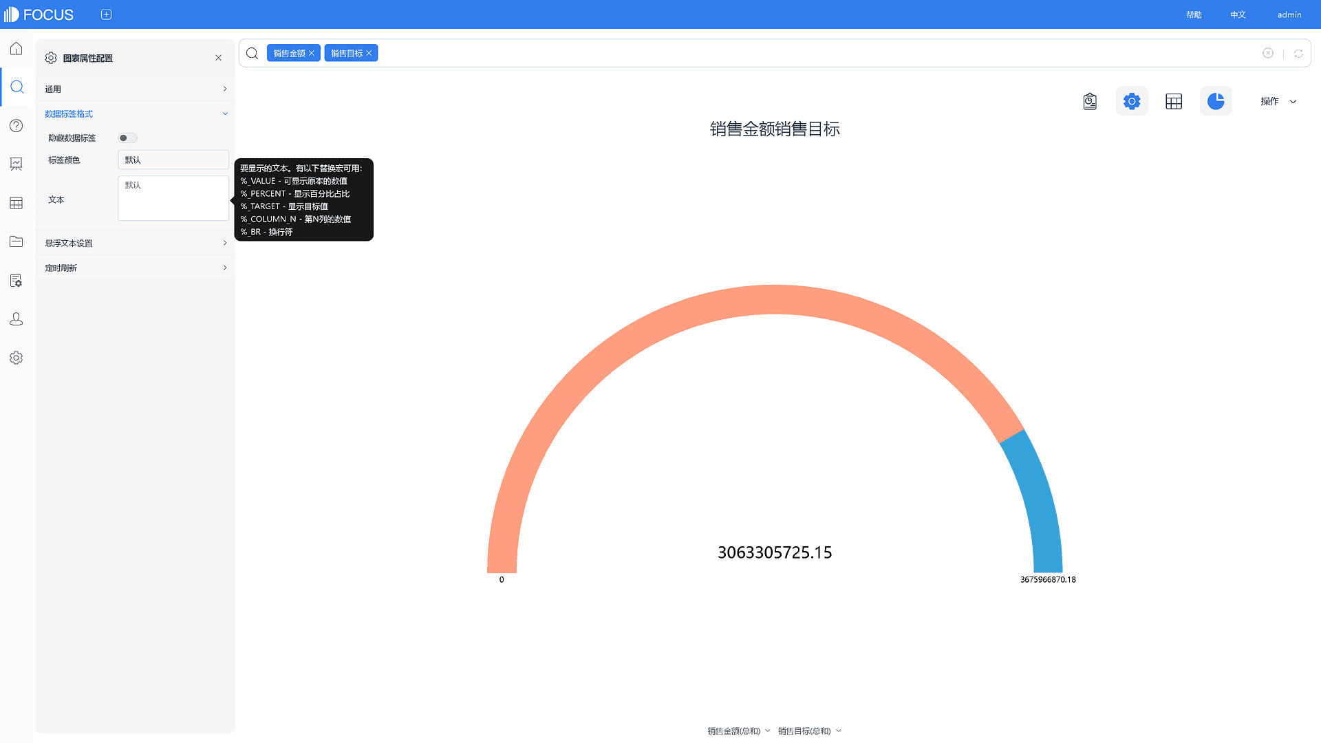Open clipboard snapshot toolbar icon
This screenshot has width=1321, height=743.
pyautogui.click(x=1090, y=101)
